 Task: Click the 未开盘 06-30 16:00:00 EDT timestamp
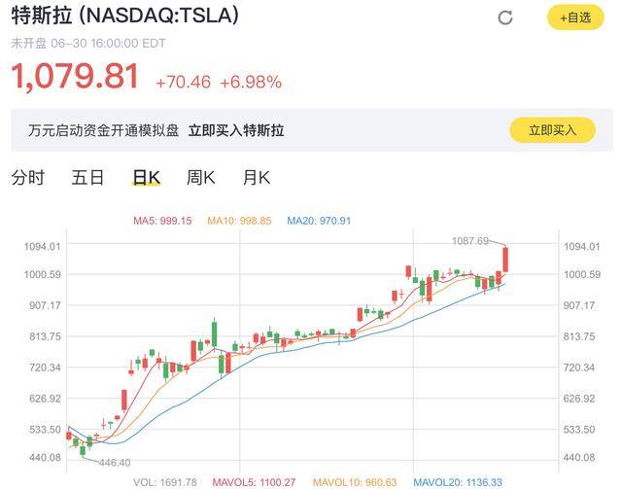point(88,44)
